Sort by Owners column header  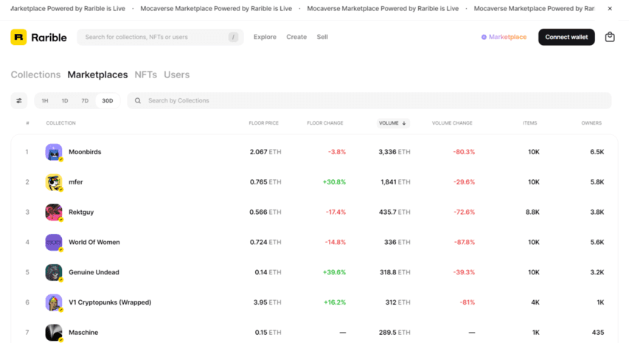pos(591,123)
